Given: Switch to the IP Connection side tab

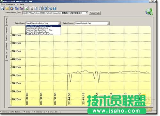Looking at the screenshot, I should [7, 48].
